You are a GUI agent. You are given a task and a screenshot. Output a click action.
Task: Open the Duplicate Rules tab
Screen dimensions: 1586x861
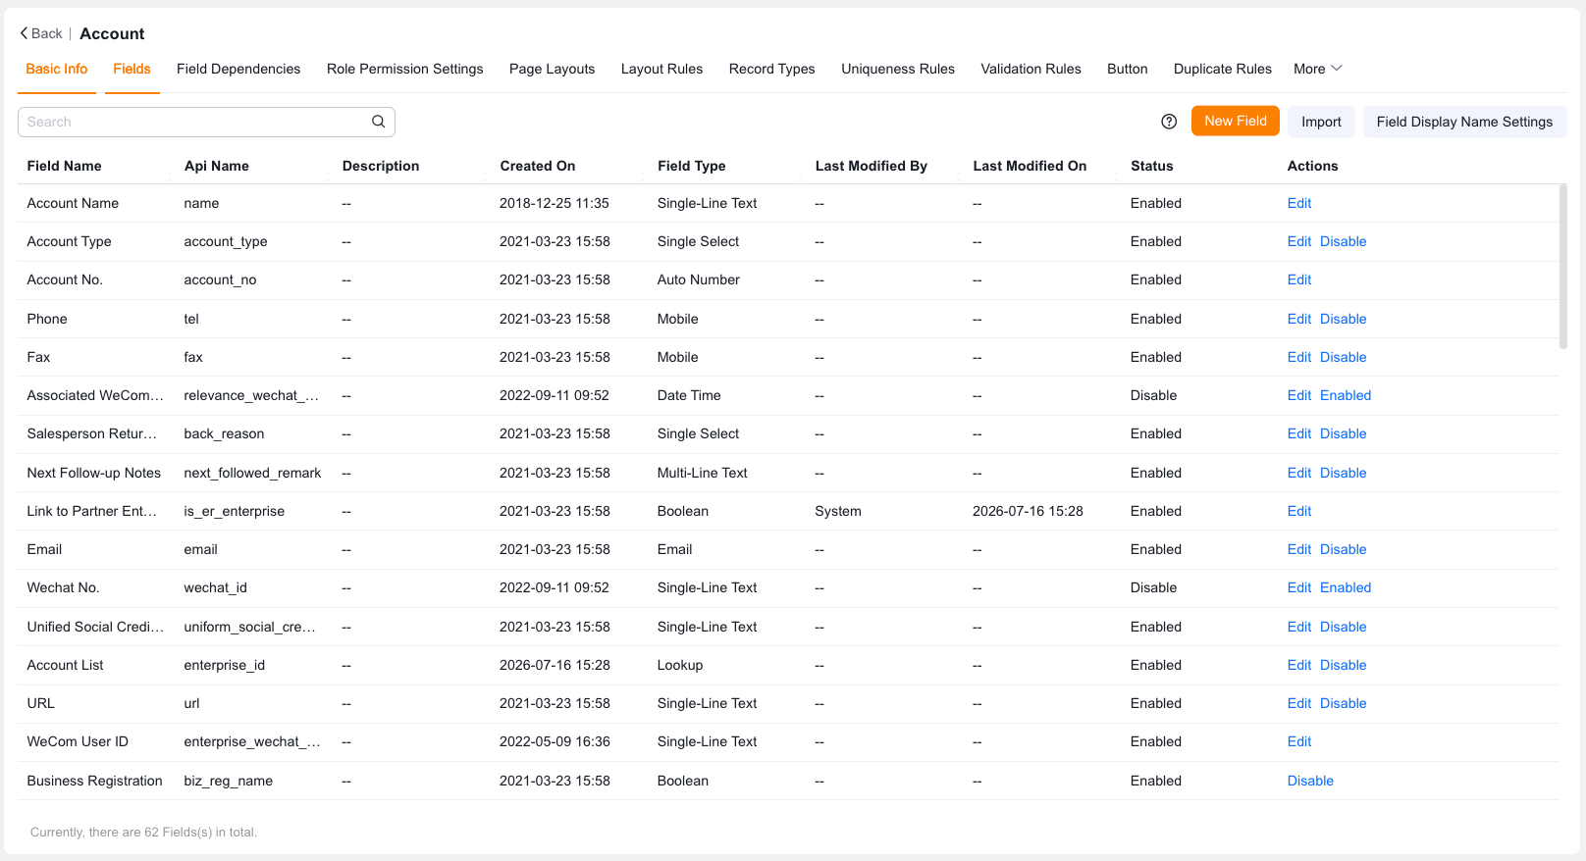[x=1223, y=69]
